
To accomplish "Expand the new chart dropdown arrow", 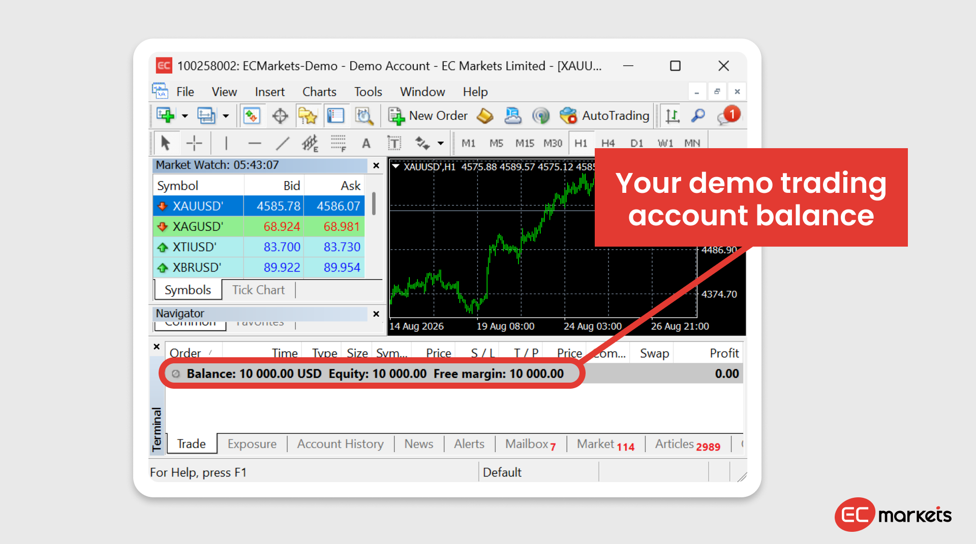I will [x=185, y=116].
